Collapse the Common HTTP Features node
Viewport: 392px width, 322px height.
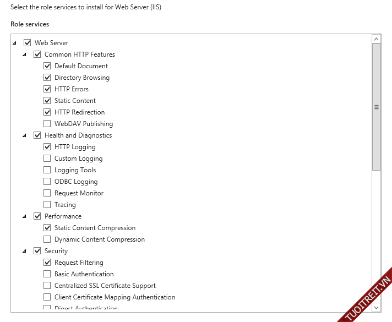[24, 54]
